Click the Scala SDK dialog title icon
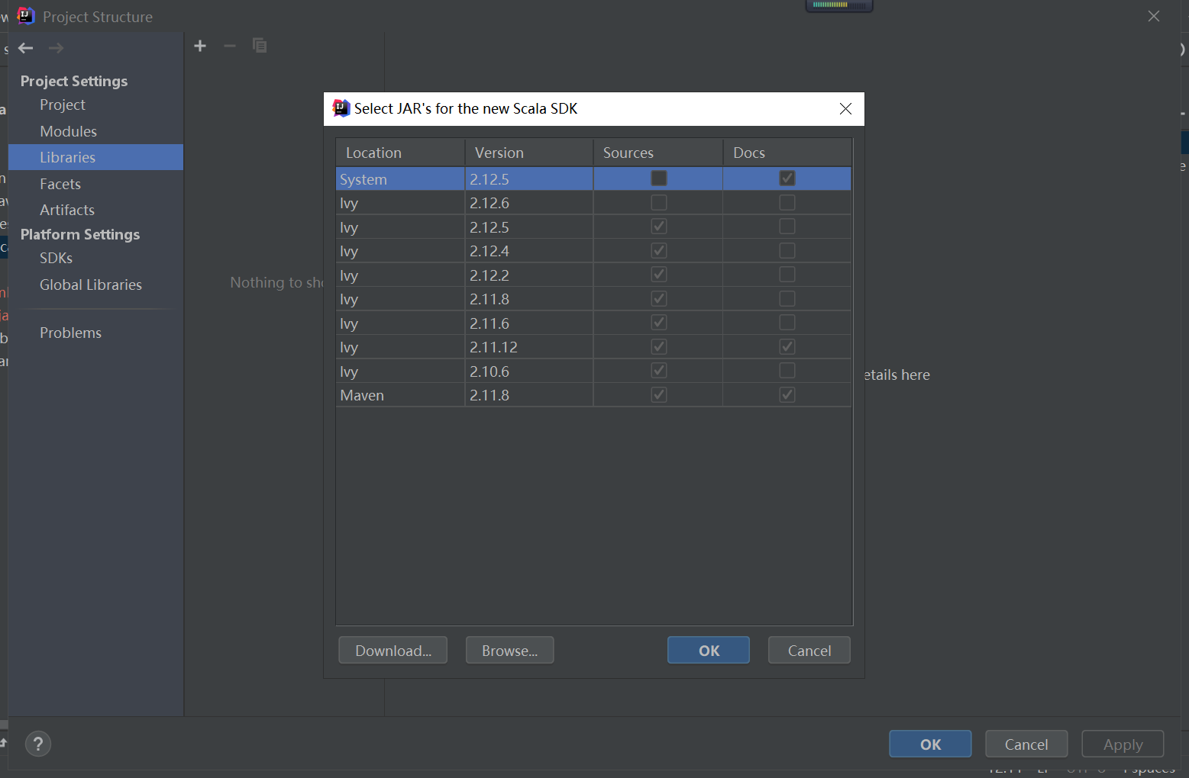The image size is (1189, 778). tap(339, 108)
